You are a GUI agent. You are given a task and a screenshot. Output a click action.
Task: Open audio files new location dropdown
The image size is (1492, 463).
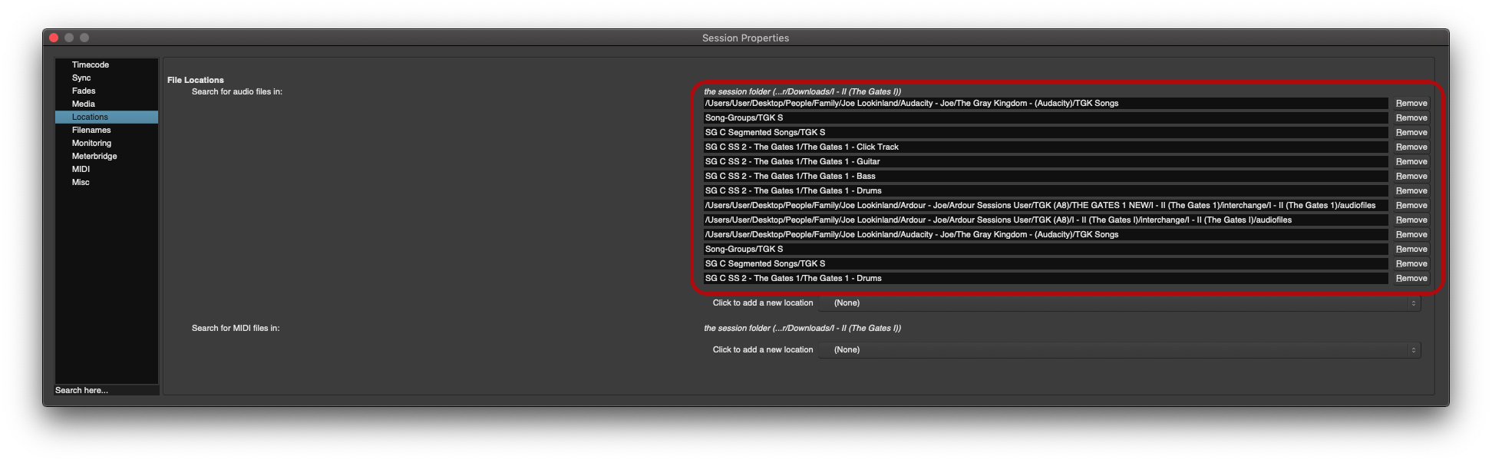tap(1120, 303)
